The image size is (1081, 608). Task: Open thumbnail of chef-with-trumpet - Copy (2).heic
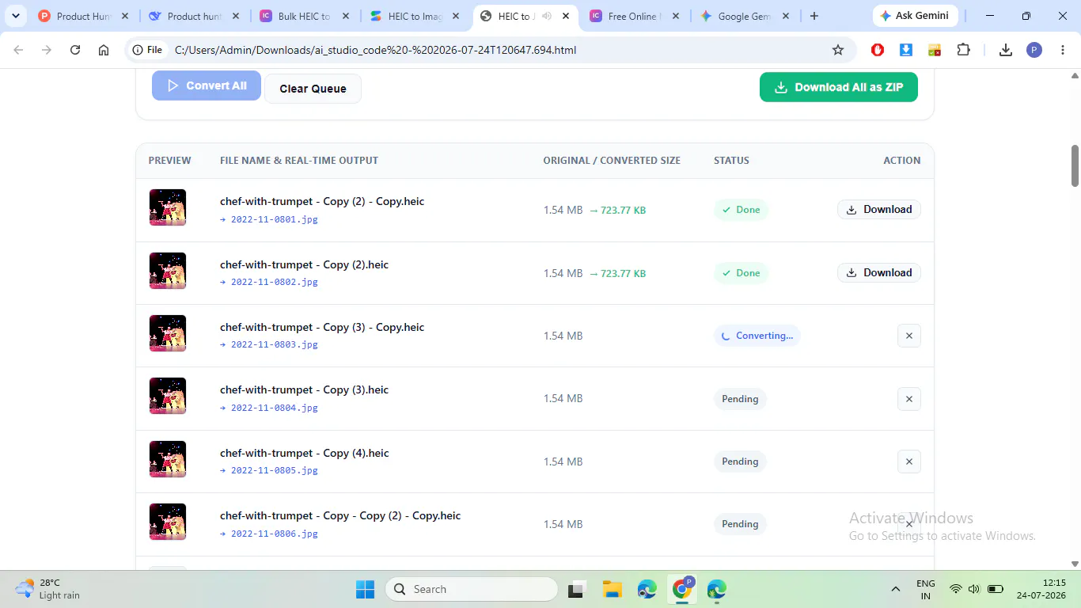pyautogui.click(x=168, y=271)
